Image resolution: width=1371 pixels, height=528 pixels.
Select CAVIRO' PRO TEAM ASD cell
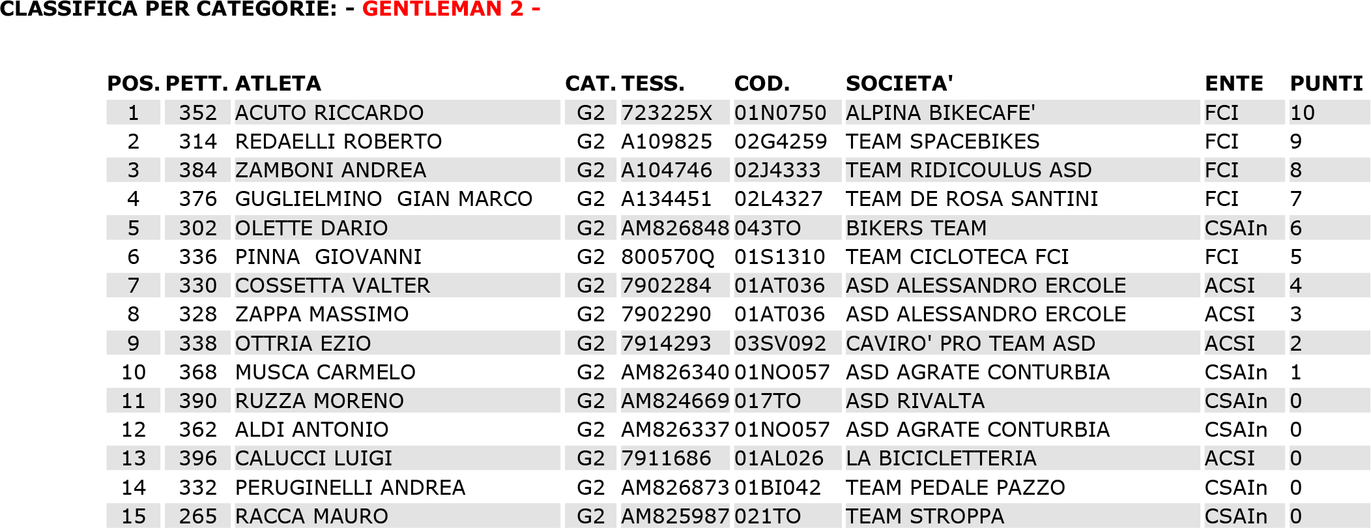(x=970, y=344)
